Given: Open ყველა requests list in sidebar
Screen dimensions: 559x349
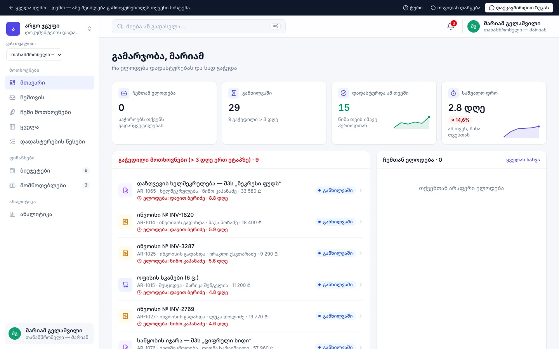Looking at the screenshot, I should pyautogui.click(x=49, y=127).
